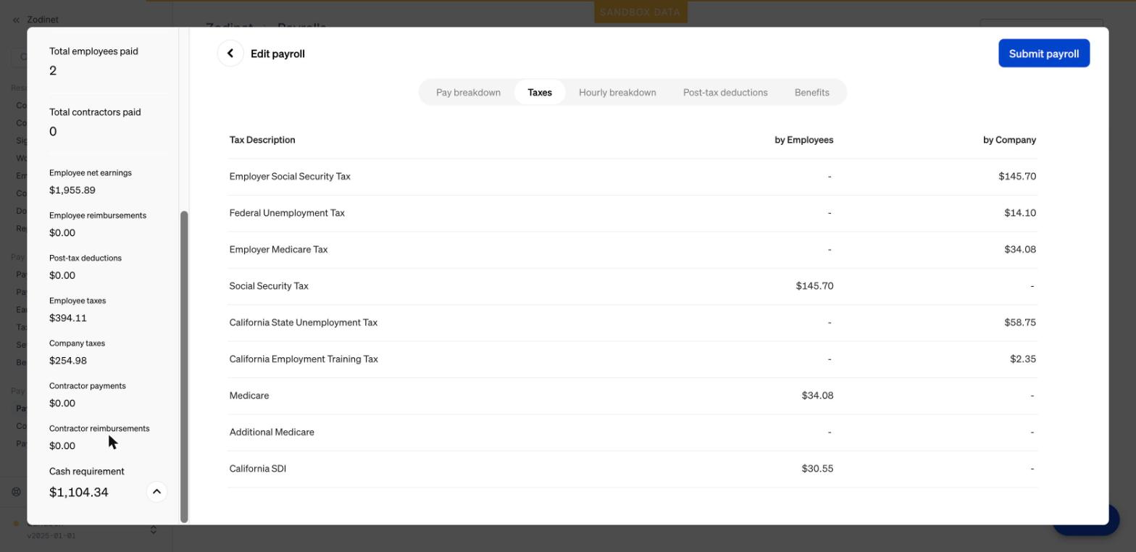Click the help icon at sidebar bottom
Image resolution: width=1136 pixels, height=552 pixels.
[16, 492]
